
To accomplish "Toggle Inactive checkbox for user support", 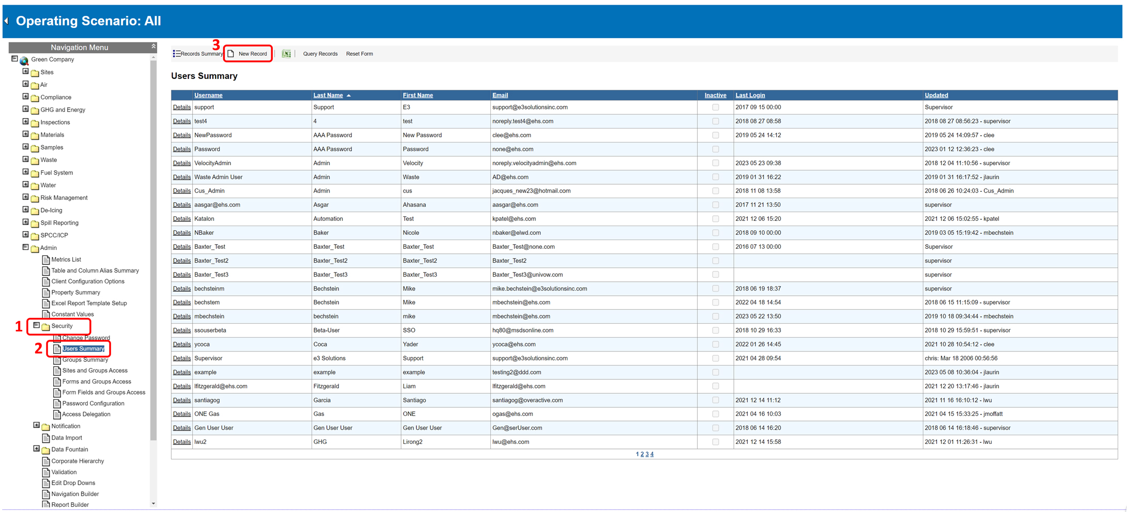I will point(716,107).
